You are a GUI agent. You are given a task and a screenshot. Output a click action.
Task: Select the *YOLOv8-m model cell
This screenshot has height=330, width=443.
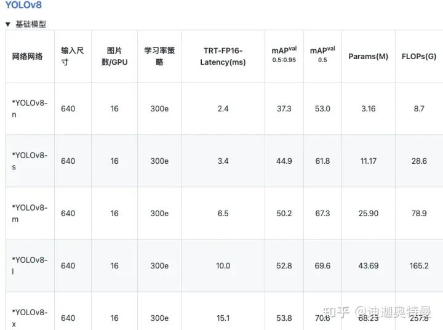click(x=30, y=213)
